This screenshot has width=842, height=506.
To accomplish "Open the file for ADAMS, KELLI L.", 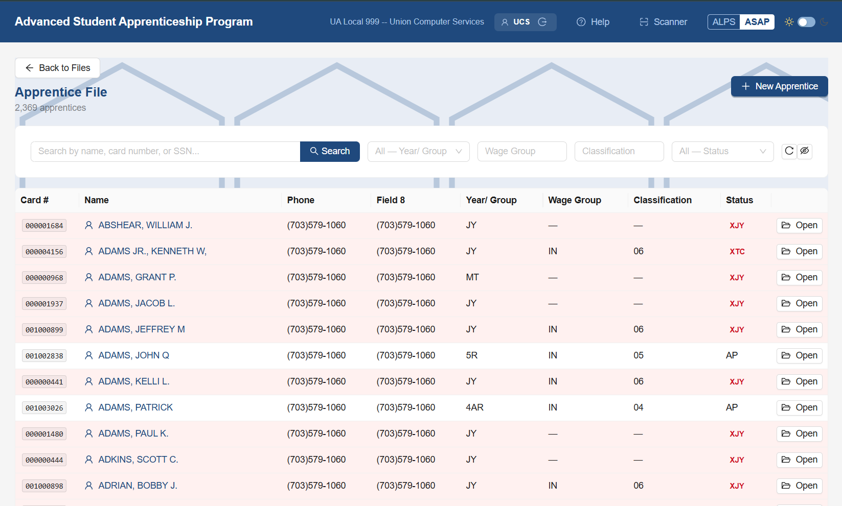I will [800, 381].
